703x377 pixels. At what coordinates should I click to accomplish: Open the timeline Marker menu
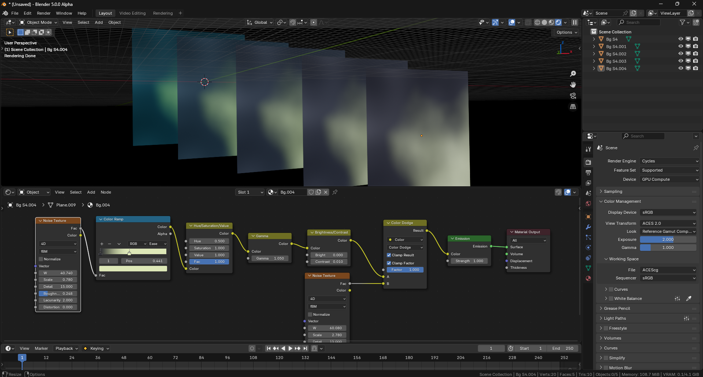pyautogui.click(x=41, y=348)
